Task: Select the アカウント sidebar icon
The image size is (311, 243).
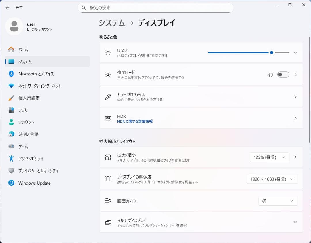Action: pyautogui.click(x=11, y=122)
